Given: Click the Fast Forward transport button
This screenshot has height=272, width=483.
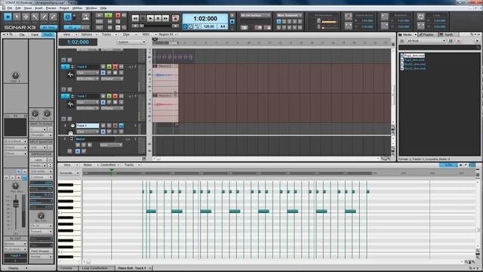Looking at the screenshot, I should point(165,18).
